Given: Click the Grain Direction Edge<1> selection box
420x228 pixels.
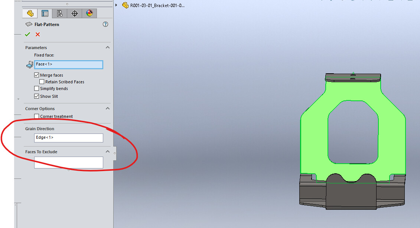Looking at the screenshot, I should pos(68,138).
